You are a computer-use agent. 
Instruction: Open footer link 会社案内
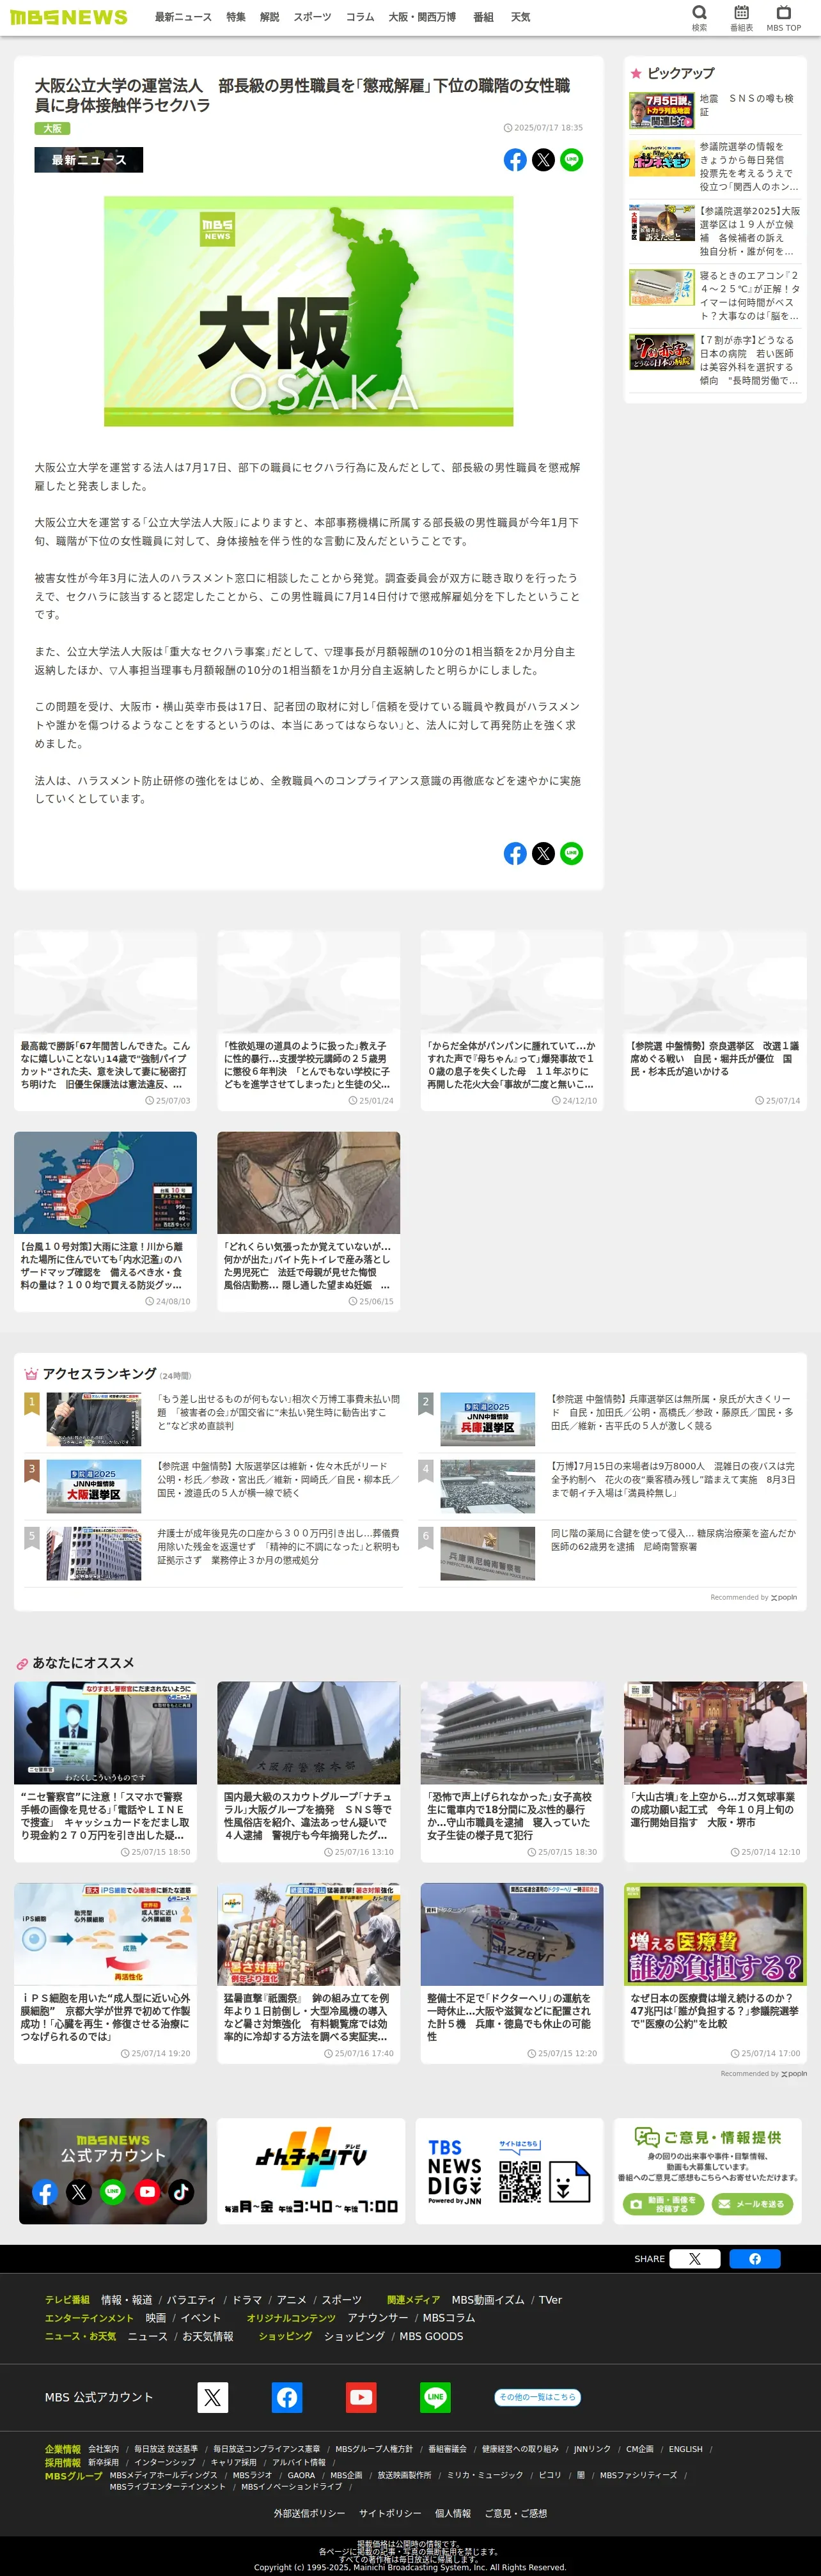pyautogui.click(x=103, y=2449)
